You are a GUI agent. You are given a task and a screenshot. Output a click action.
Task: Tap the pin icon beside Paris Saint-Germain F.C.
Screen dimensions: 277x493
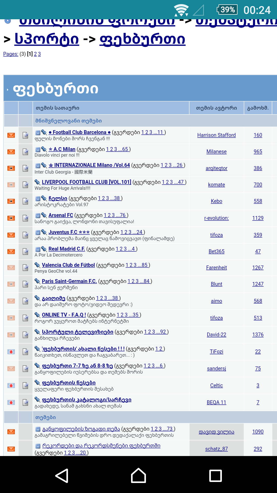37,281
